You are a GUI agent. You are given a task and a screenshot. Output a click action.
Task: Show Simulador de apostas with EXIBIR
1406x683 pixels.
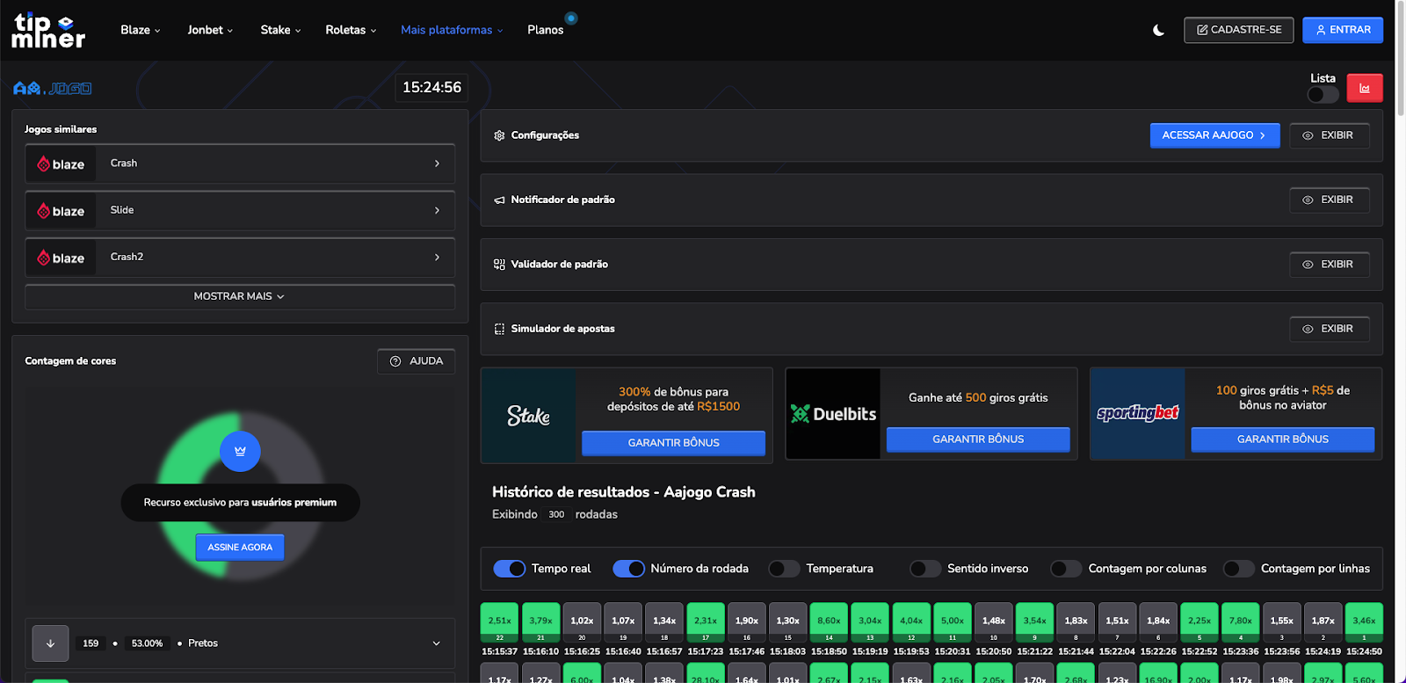point(1330,329)
